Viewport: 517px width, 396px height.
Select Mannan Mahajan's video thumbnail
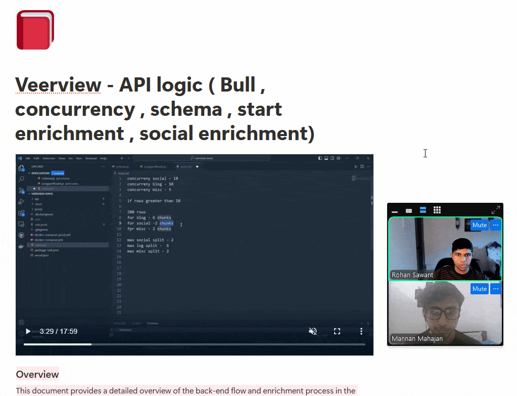pos(445,313)
